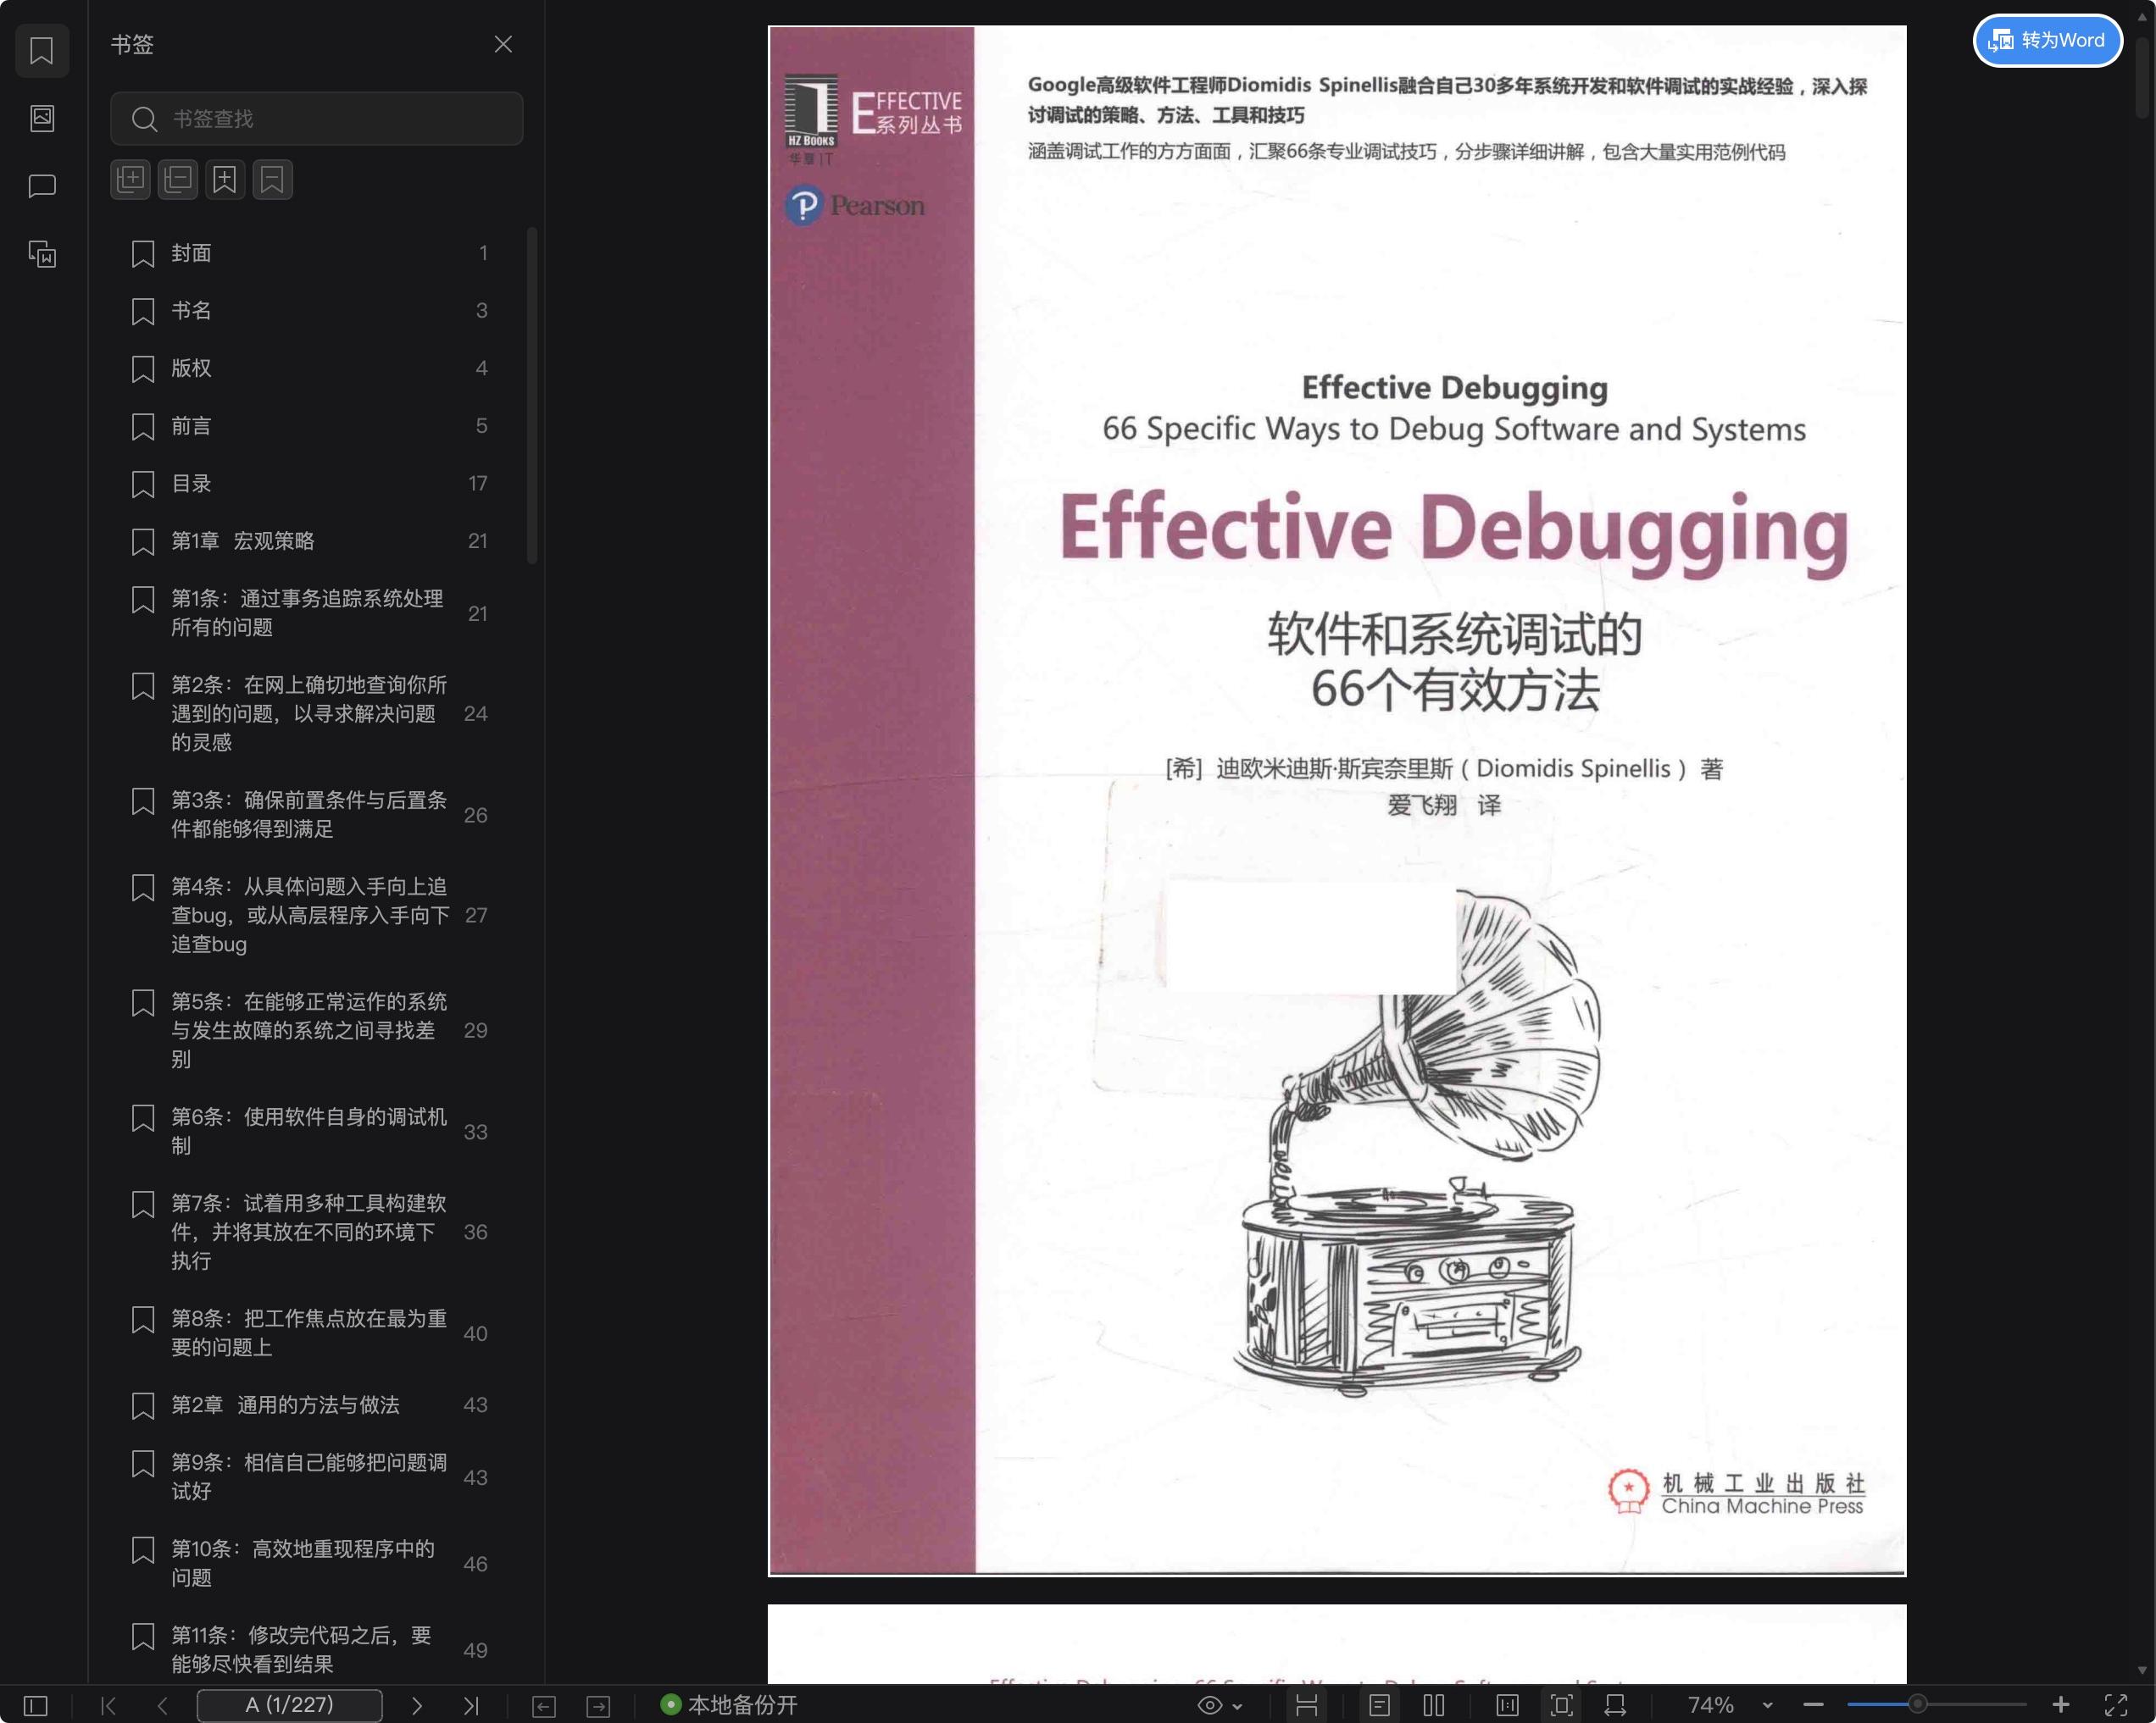Viewport: 2156px width, 1723px height.
Task: Go to the last page
Action: (471, 1705)
